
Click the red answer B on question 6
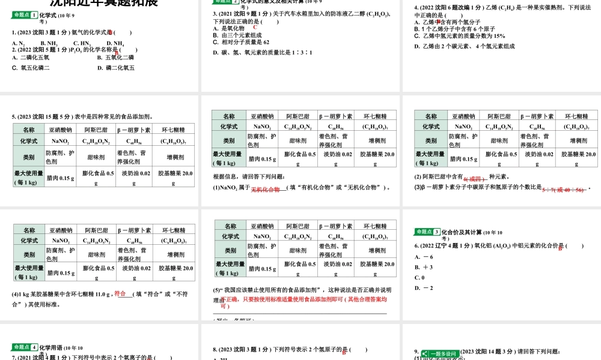[559, 249]
